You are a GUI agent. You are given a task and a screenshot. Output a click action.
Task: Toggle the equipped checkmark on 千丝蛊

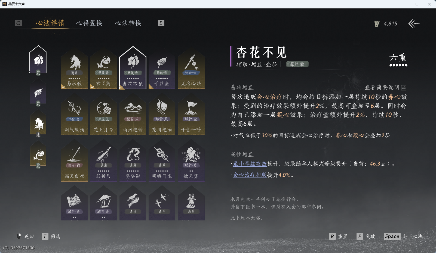151,87
